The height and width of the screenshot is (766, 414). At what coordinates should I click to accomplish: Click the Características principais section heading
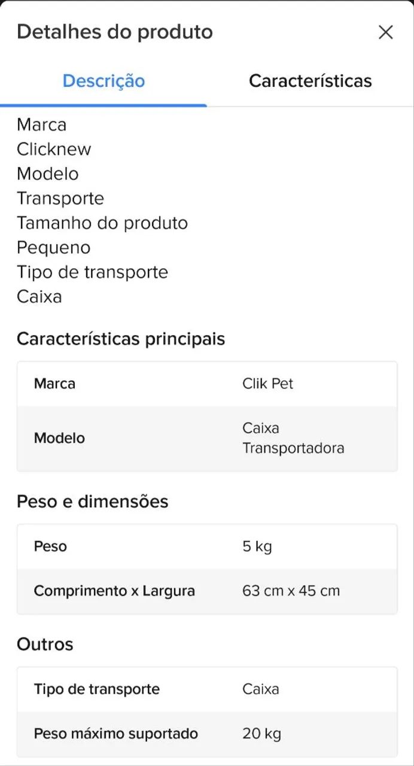[121, 339]
